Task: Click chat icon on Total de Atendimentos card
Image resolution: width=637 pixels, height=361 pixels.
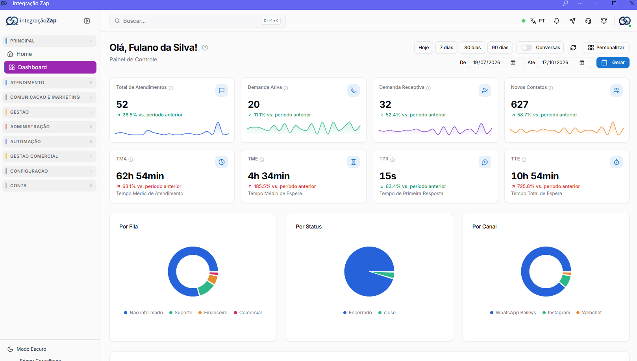Action: click(222, 90)
